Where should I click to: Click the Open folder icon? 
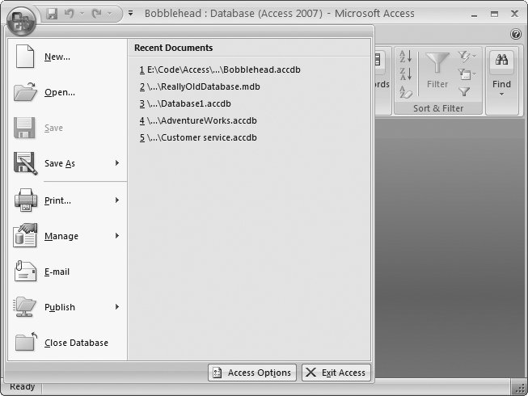pyautogui.click(x=26, y=92)
